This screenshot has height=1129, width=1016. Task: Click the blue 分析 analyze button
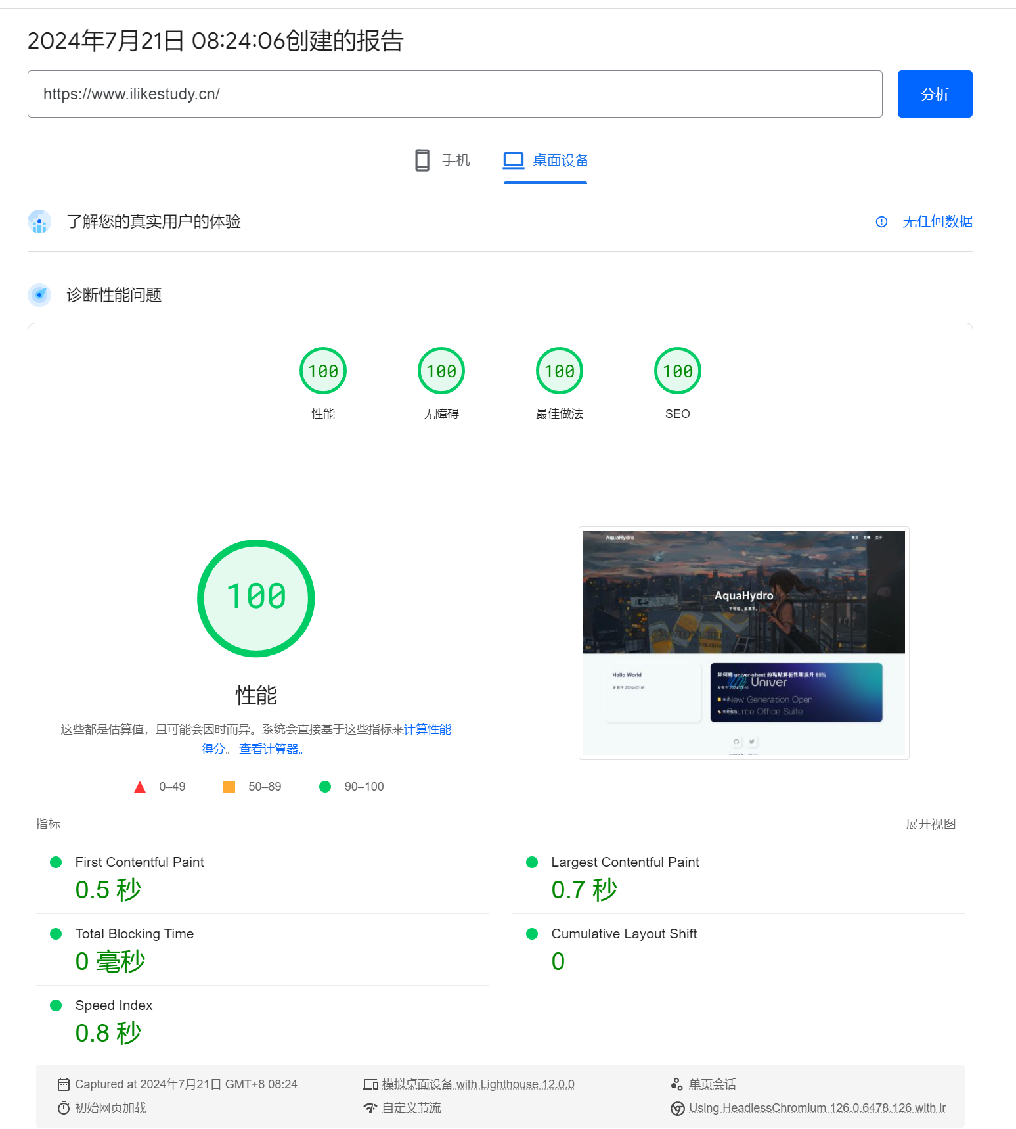pos(935,94)
